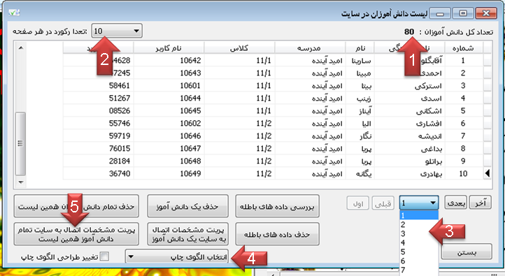Click scrollbar down arrow in the student table
Viewport: 505px width, 276px height.
click(x=20, y=182)
